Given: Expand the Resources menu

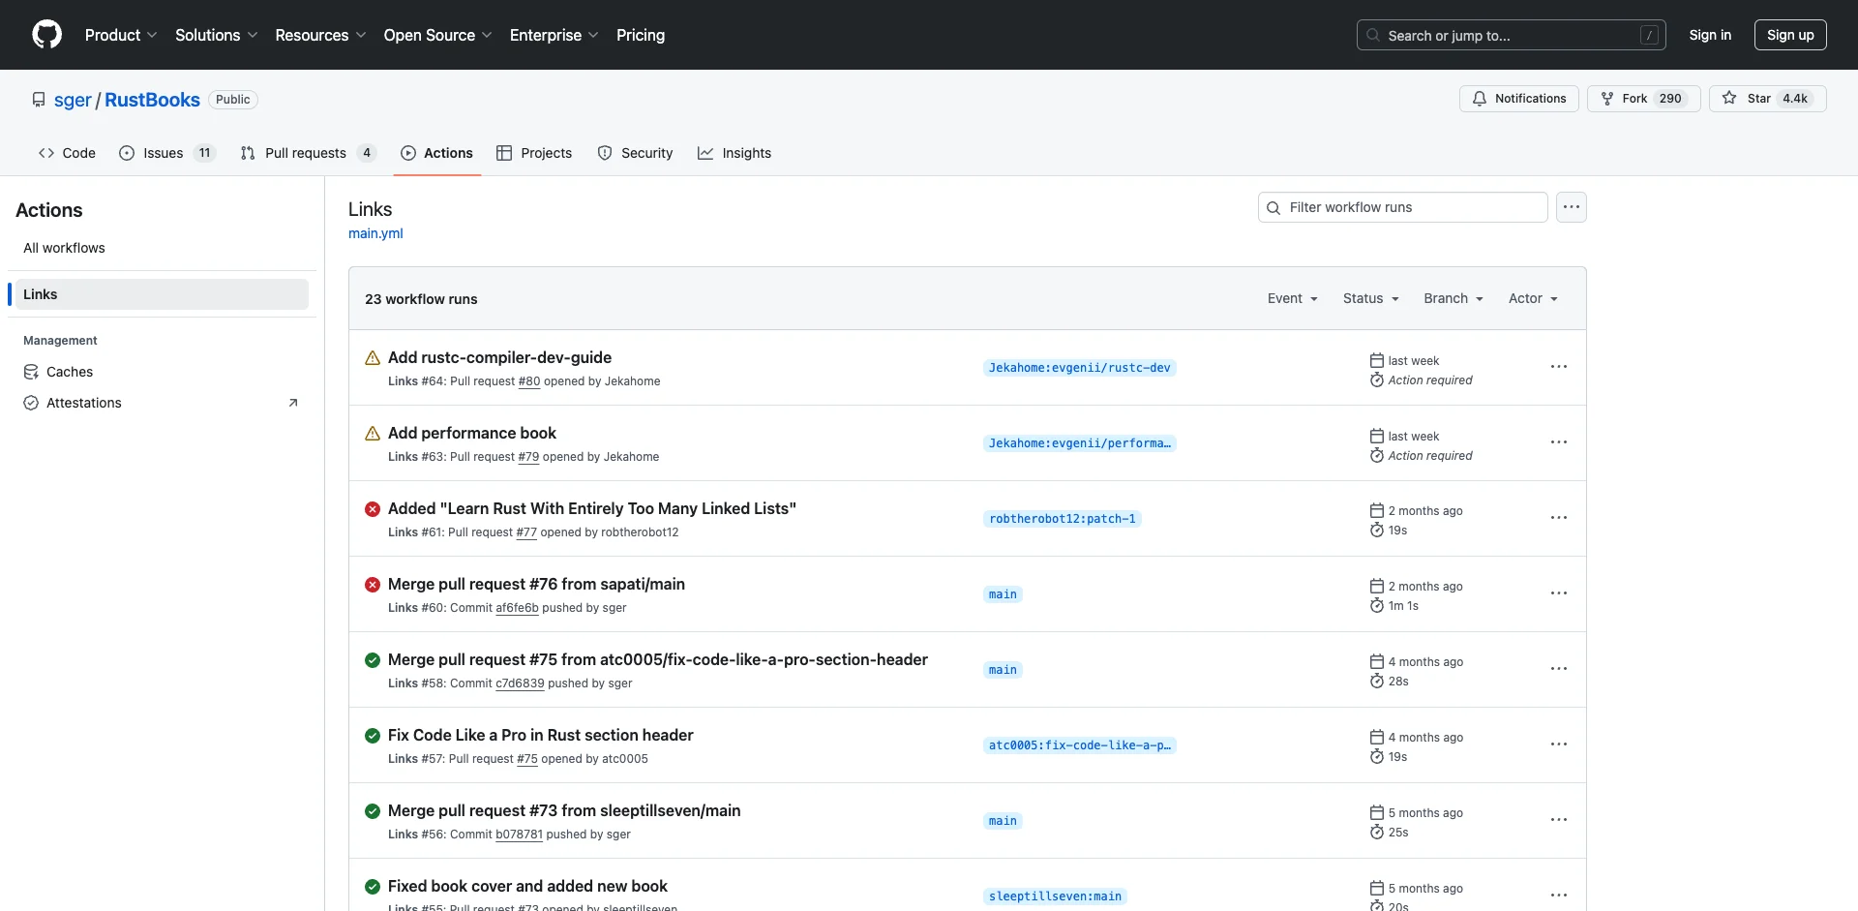Looking at the screenshot, I should 320,35.
